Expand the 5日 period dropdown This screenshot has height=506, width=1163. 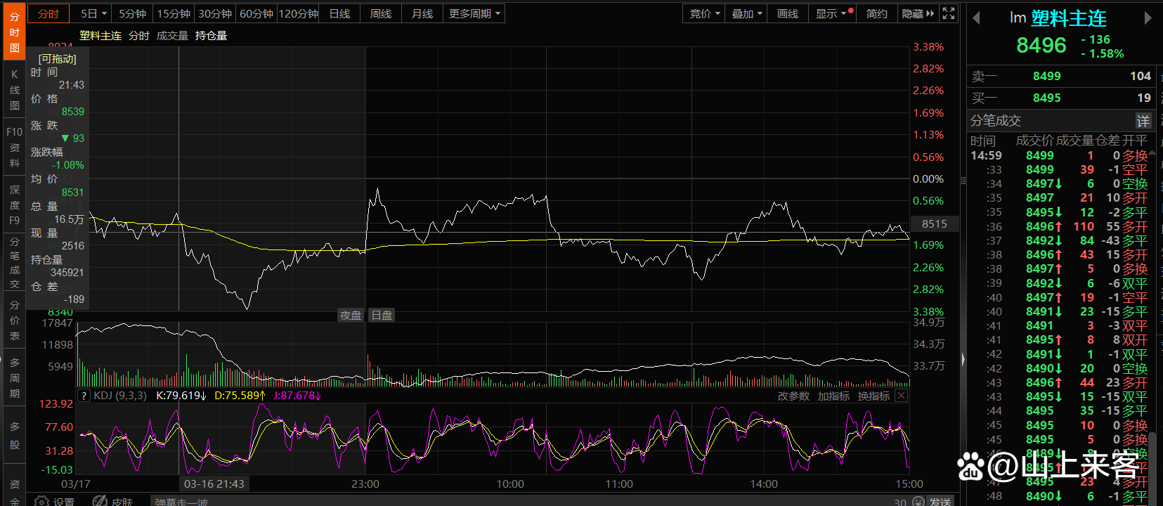tap(93, 13)
